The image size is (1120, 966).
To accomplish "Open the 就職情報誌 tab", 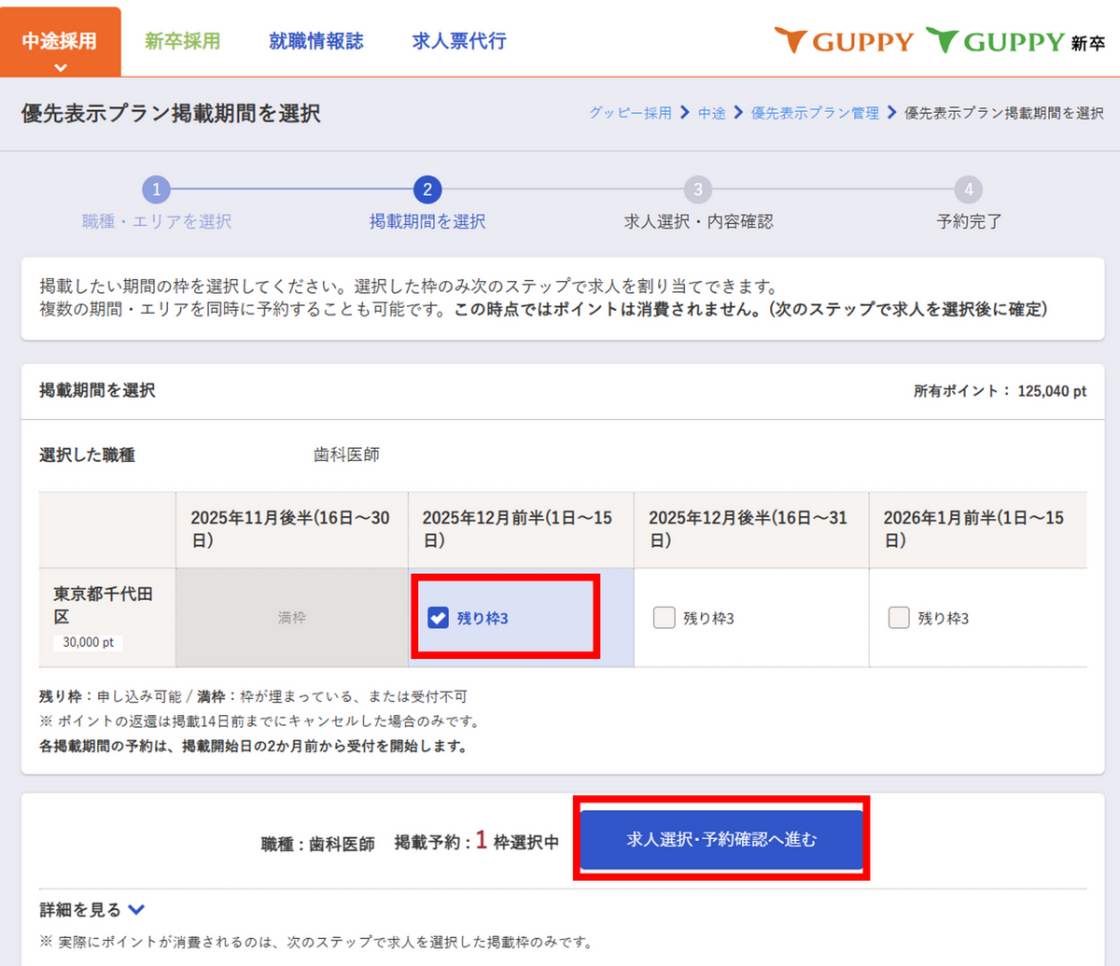I will click(315, 41).
